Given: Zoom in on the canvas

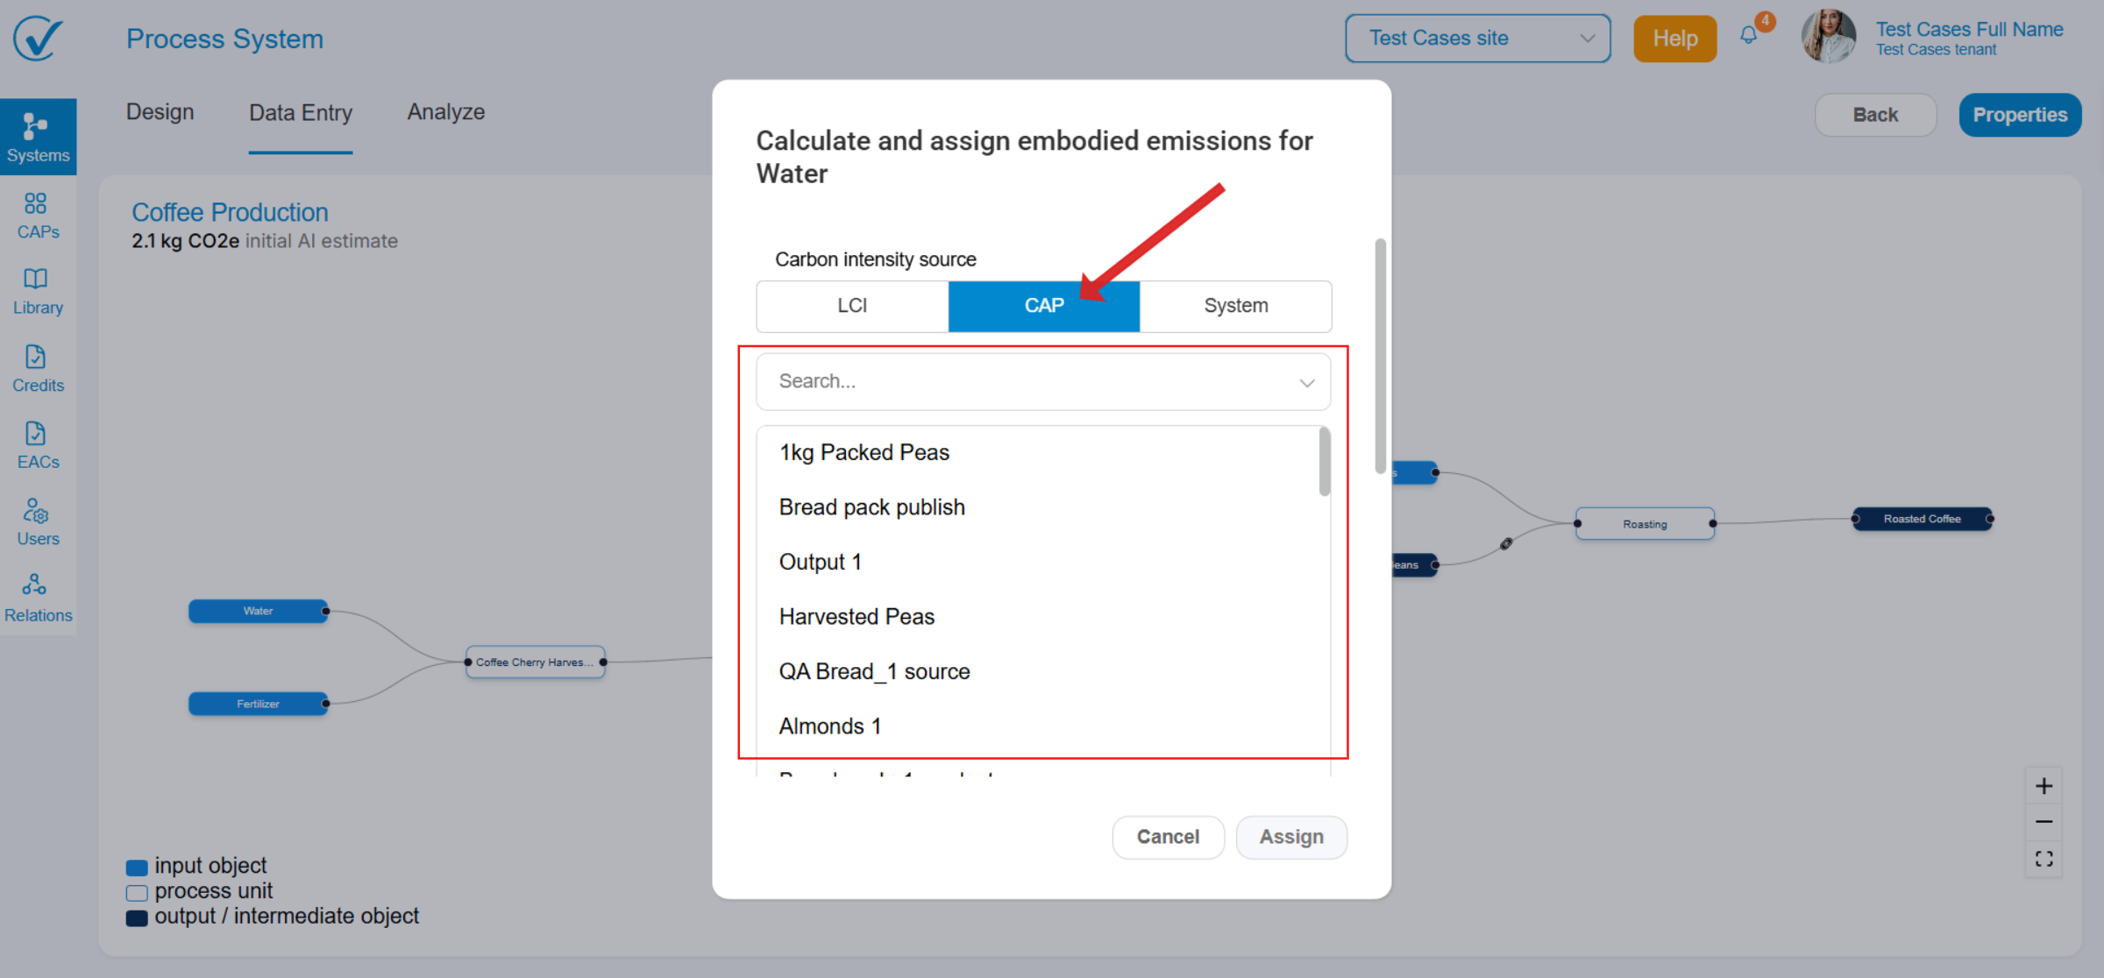Looking at the screenshot, I should [x=2044, y=786].
